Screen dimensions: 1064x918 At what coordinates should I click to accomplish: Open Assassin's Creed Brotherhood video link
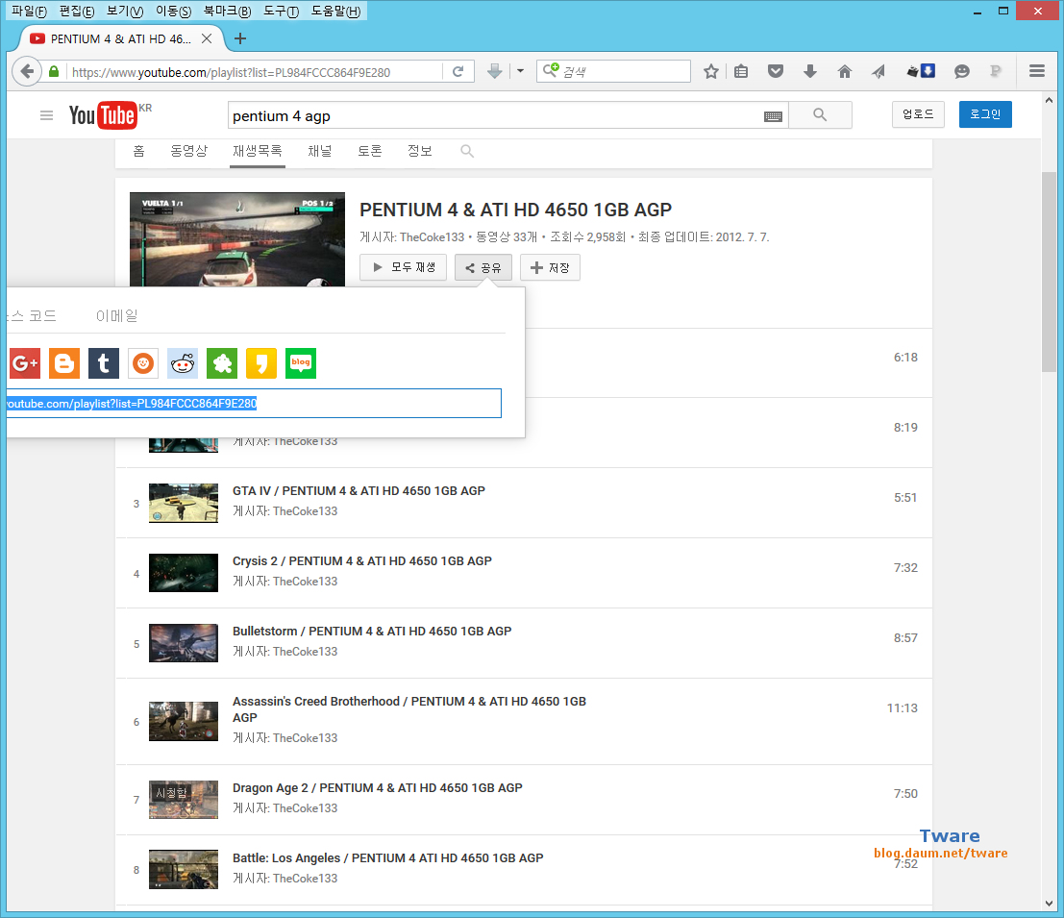[x=409, y=709]
